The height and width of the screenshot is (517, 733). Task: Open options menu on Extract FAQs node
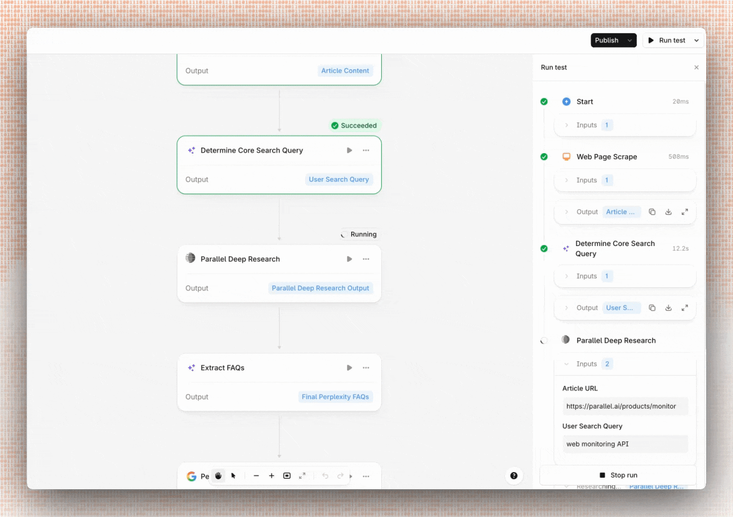pyautogui.click(x=366, y=368)
